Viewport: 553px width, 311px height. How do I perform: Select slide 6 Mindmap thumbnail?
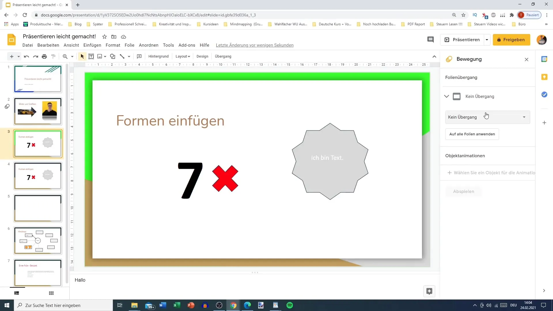38,241
